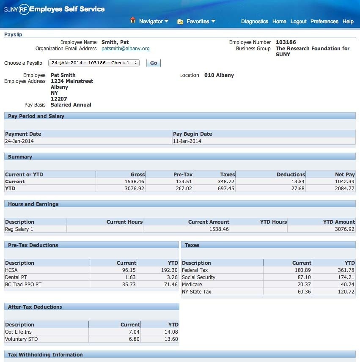Image resolution: width=360 pixels, height=362 pixels.
Task: Click the Favorites menu label
Action: click(x=198, y=21)
